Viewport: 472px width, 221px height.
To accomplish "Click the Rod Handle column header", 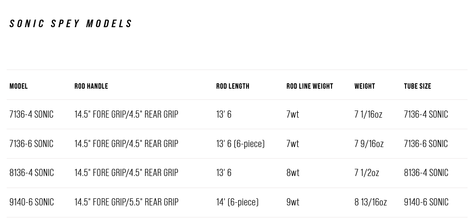I will (x=91, y=86).
